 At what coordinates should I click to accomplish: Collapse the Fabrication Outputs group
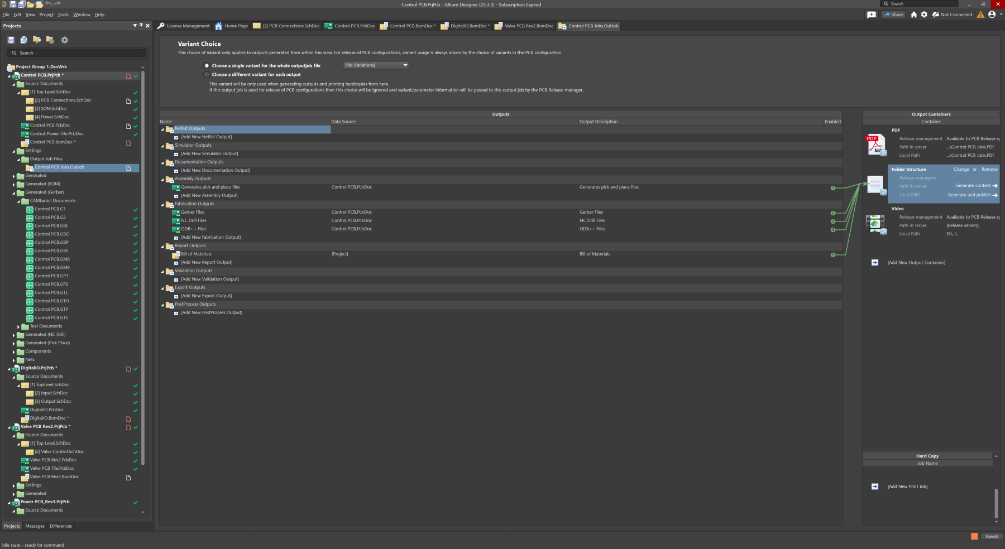coord(163,204)
